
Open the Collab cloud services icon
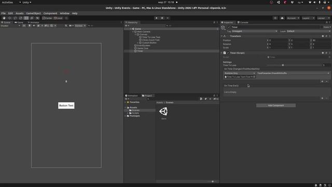tap(282, 18)
